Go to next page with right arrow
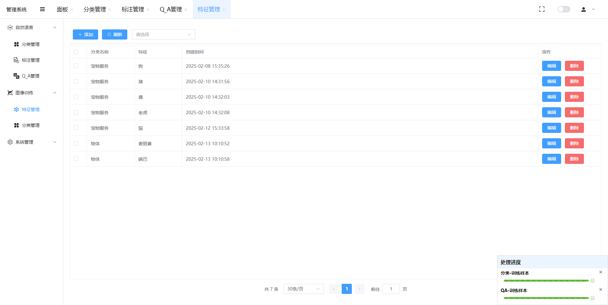Viewport: 608px width, 305px height. (359, 289)
